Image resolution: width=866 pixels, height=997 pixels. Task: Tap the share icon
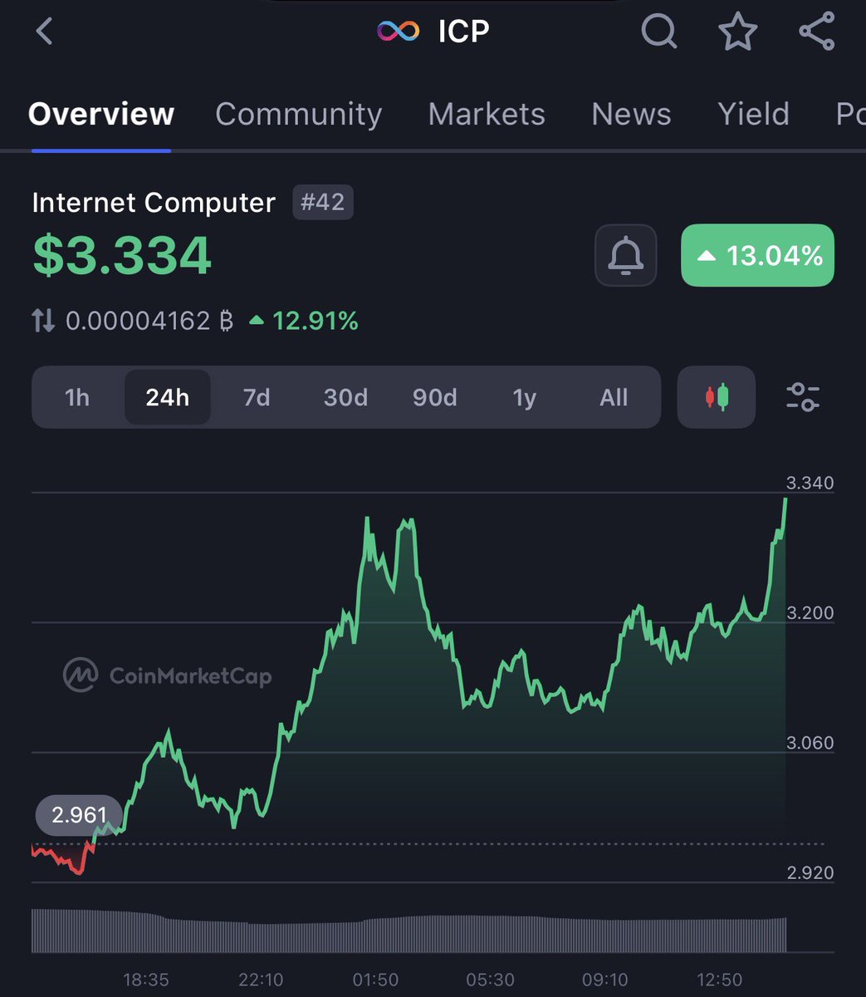[816, 32]
